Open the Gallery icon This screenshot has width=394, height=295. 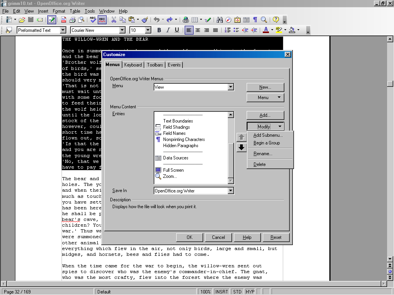(237, 20)
